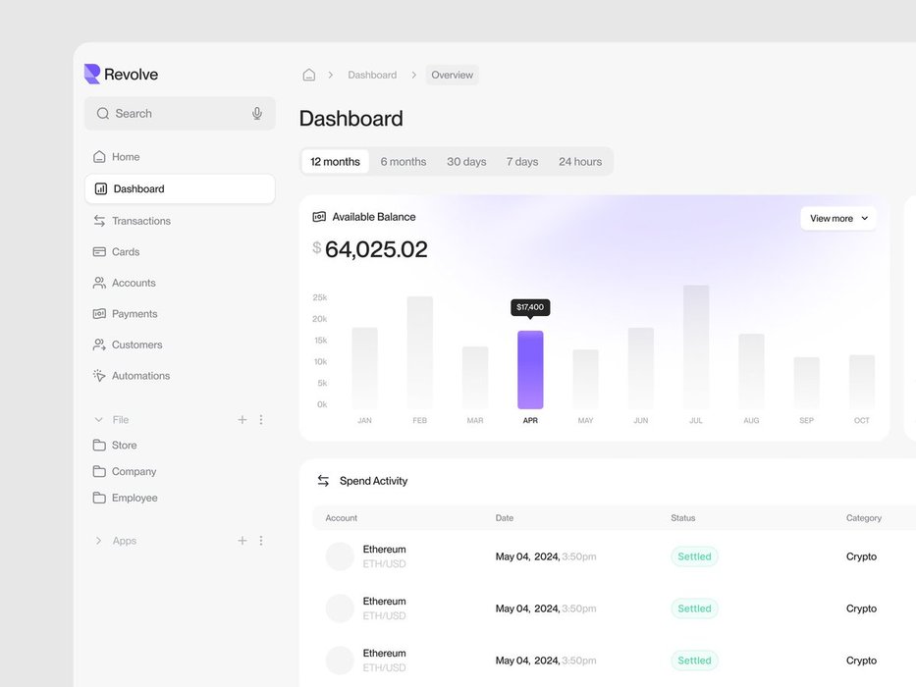Switch to the 24 hours range
The width and height of the screenshot is (916, 687).
coord(580,162)
